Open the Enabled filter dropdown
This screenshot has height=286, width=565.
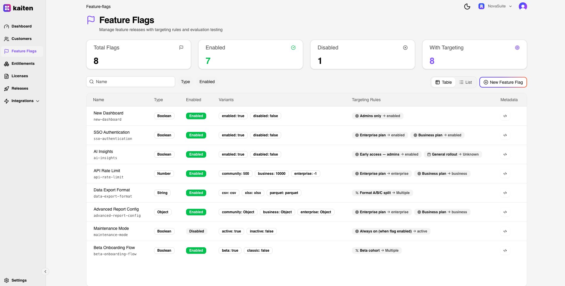coord(207,82)
